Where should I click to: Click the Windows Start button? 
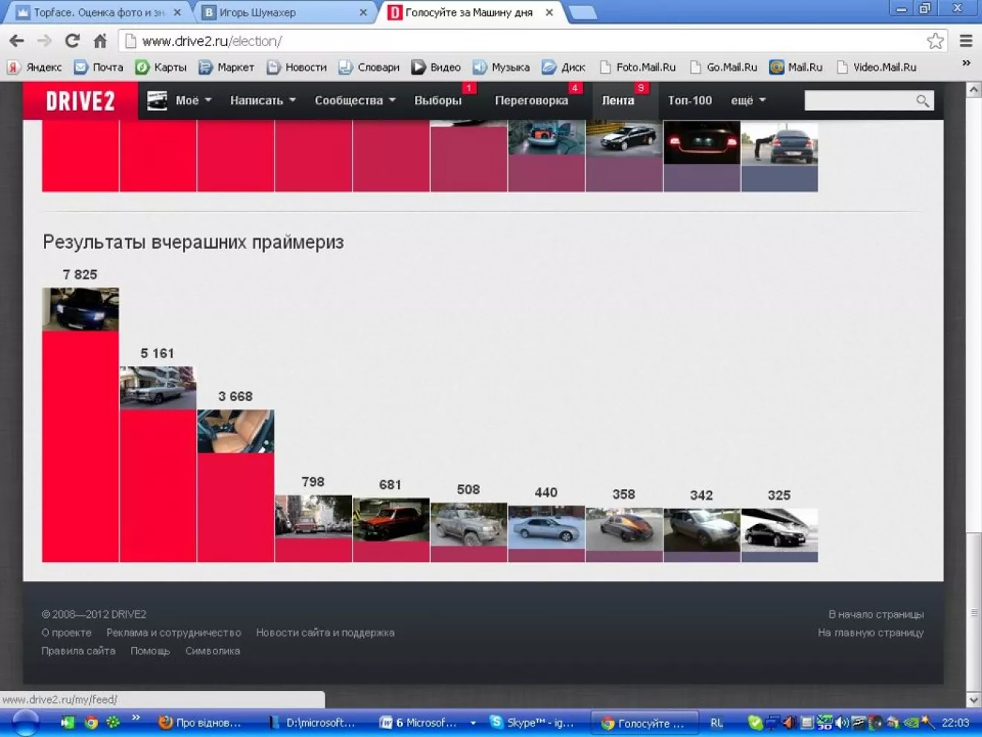coord(25,723)
